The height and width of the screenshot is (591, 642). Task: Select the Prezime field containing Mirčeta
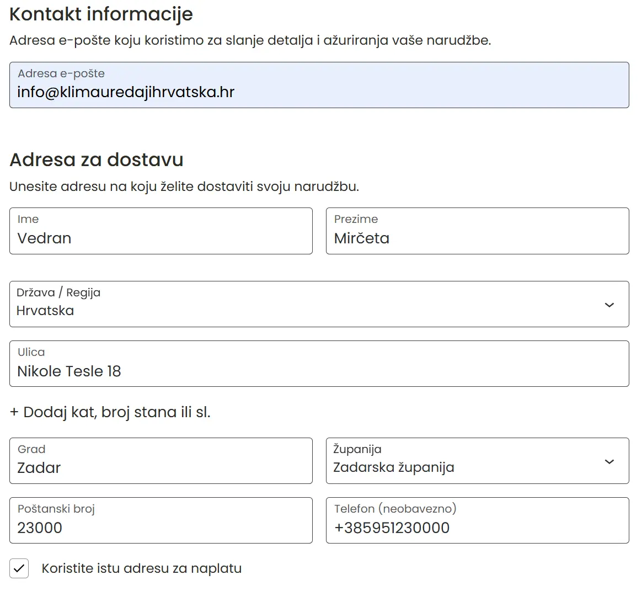coord(478,231)
